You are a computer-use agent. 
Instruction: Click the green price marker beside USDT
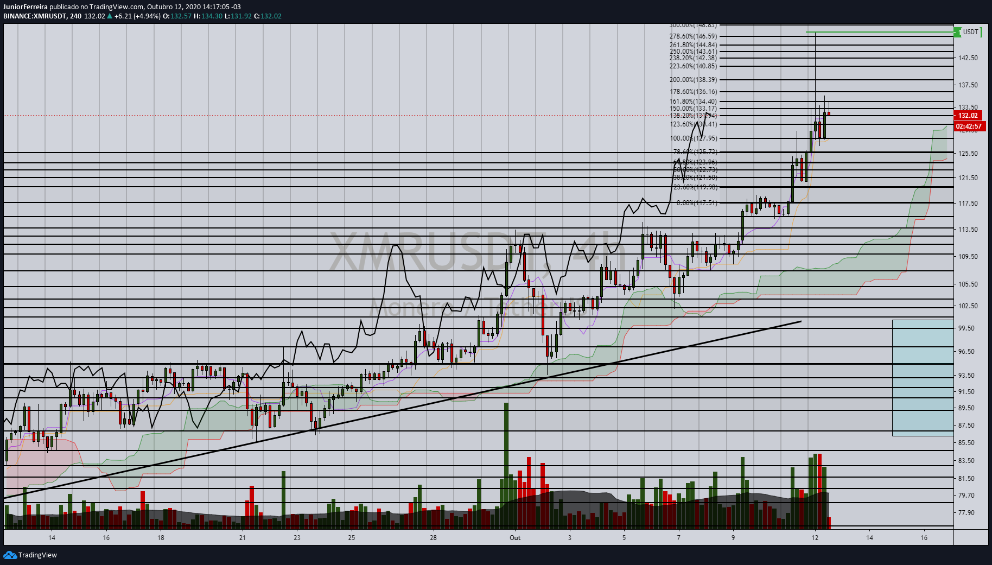point(958,33)
